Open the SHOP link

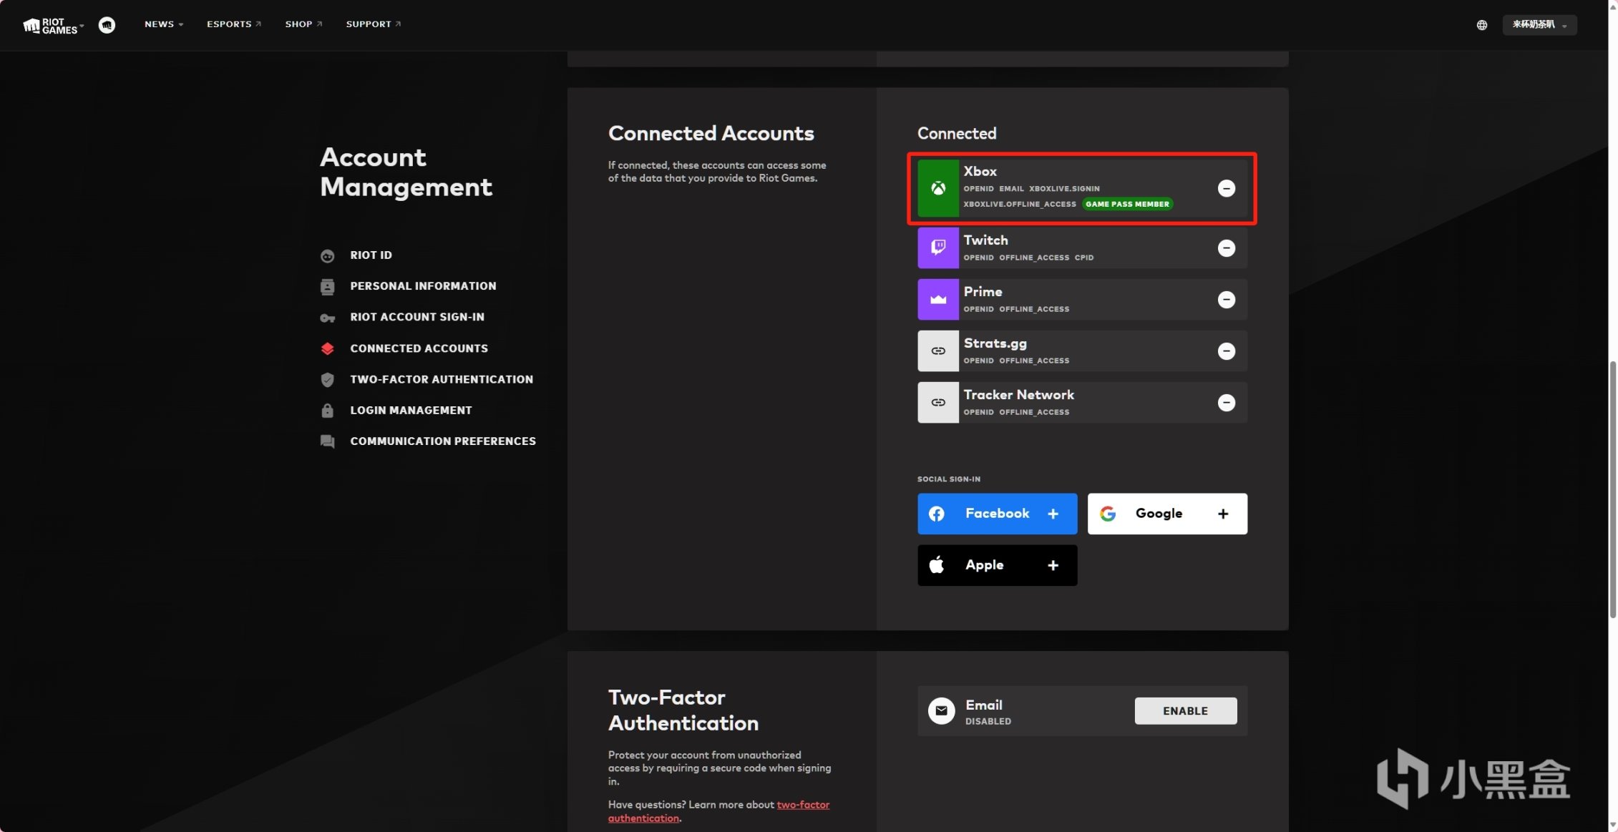(303, 24)
